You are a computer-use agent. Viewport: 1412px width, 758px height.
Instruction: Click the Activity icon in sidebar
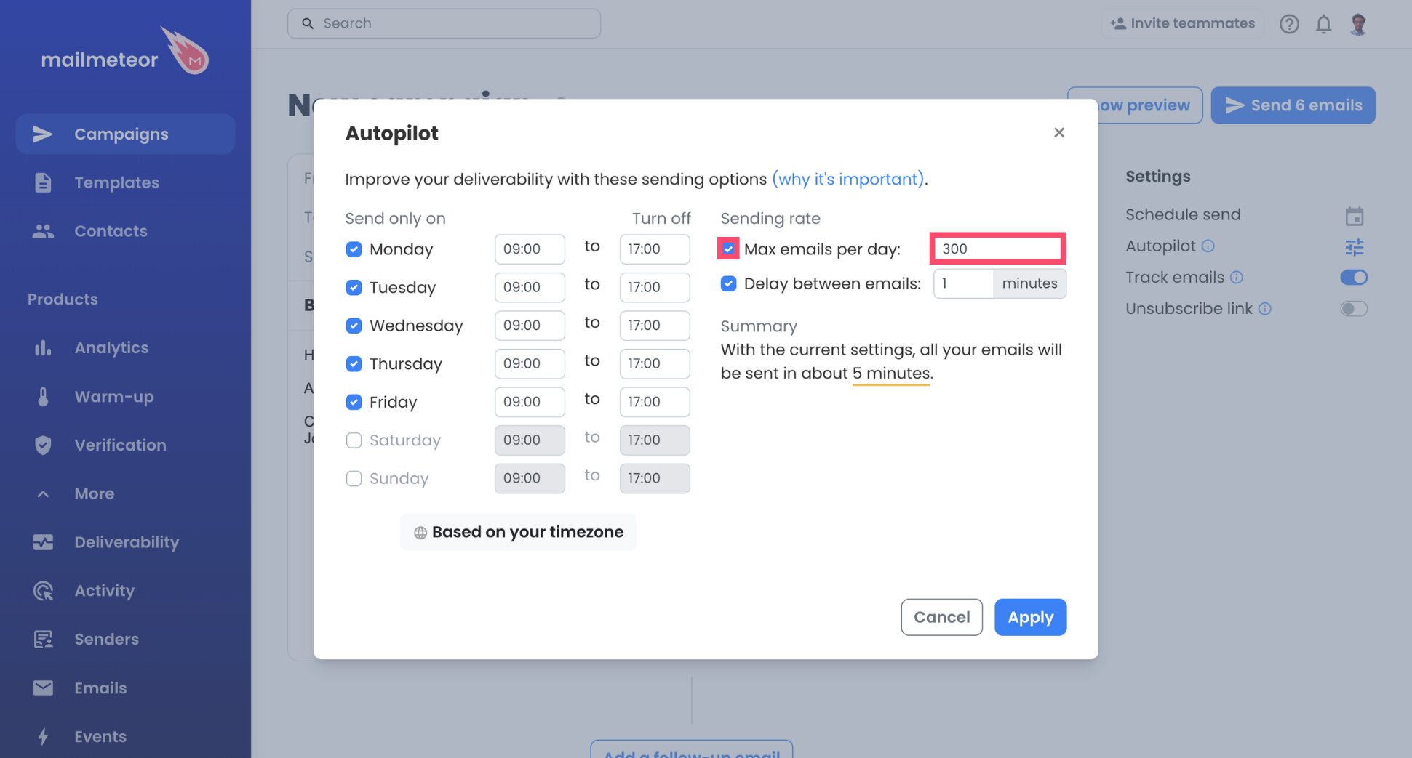tap(43, 591)
